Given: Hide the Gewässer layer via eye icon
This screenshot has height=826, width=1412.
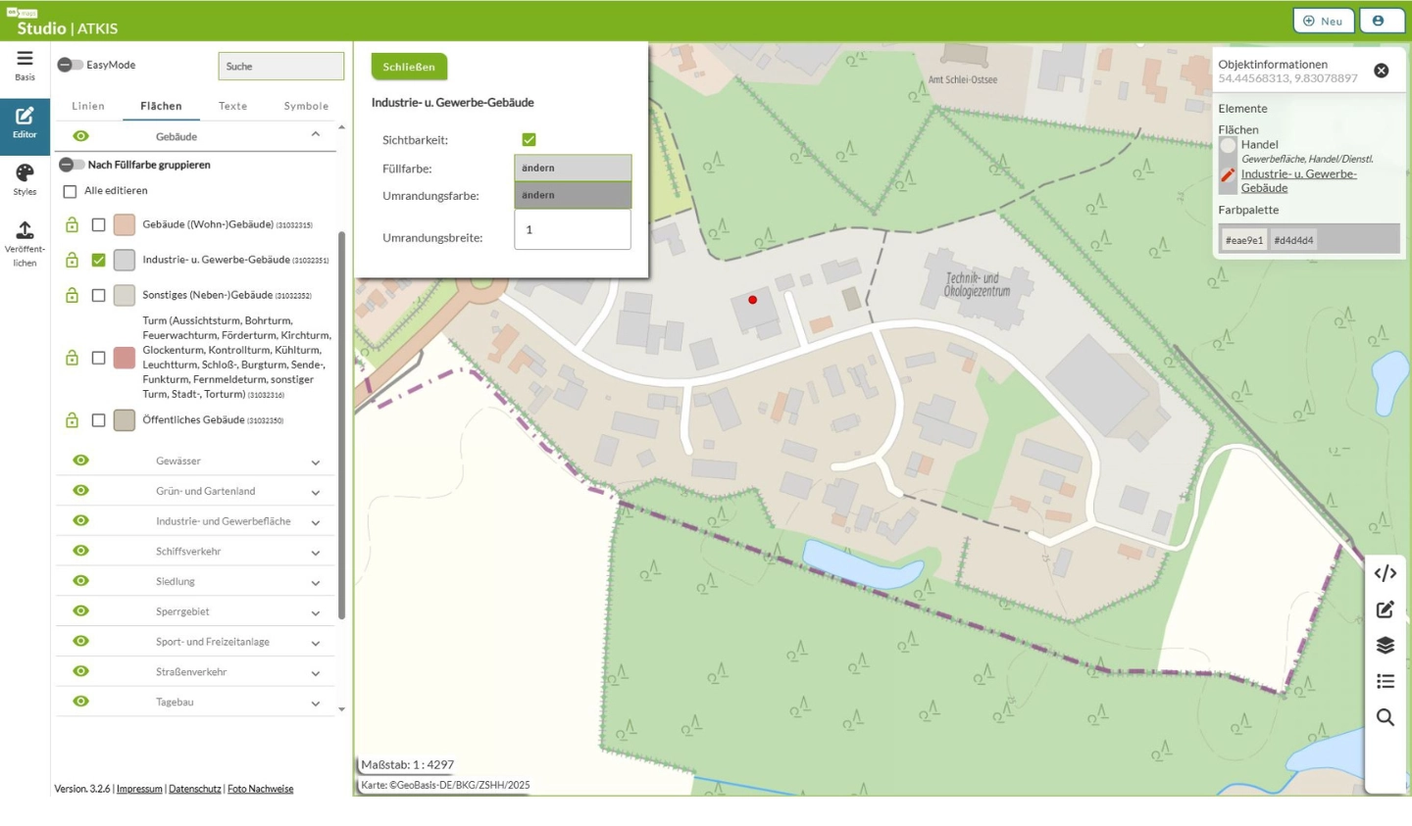Looking at the screenshot, I should coord(81,461).
